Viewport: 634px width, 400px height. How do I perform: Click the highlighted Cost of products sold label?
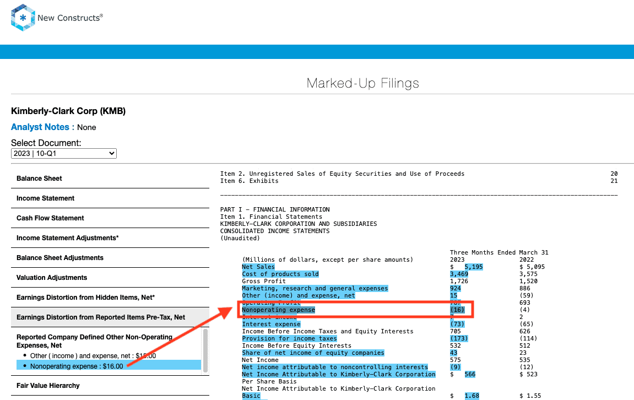click(x=280, y=274)
